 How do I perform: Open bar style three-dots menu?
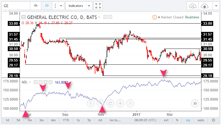(55, 6)
